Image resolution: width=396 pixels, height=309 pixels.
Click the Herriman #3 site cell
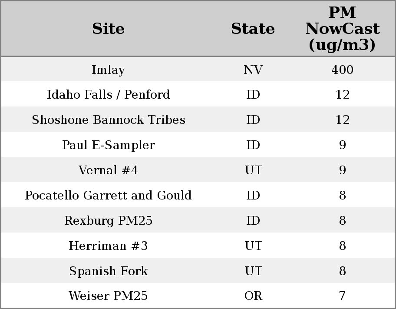click(108, 246)
